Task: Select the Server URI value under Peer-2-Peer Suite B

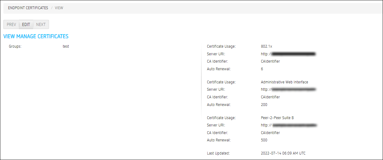Action: click(x=289, y=125)
